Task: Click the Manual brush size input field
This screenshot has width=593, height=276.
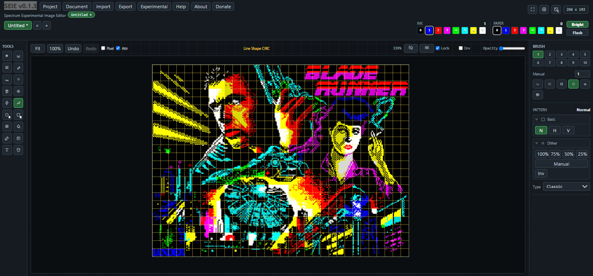Action: point(582,74)
